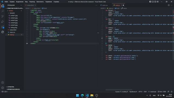Open the Терминал menu
This screenshot has width=174, height=98.
coord(49,2)
